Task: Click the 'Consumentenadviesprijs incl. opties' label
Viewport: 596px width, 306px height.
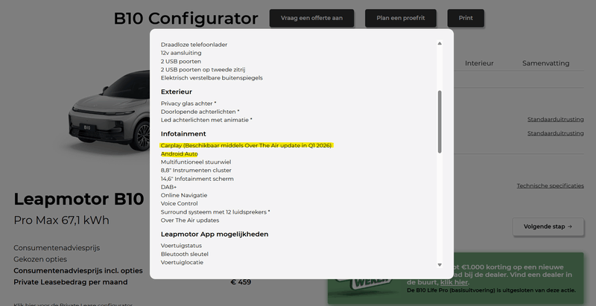Action: point(78,271)
